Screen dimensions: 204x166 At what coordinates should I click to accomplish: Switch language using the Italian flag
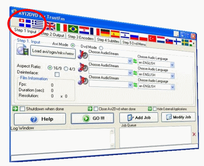pos(62,28)
